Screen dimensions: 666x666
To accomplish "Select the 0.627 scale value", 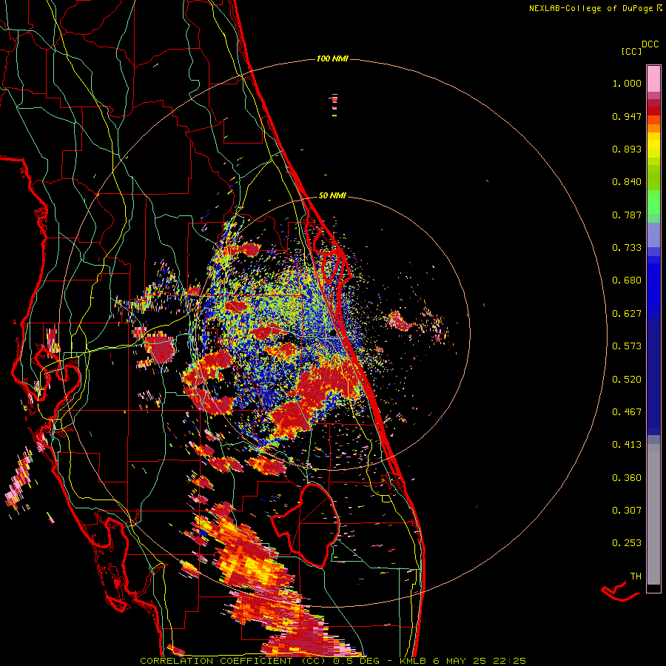I will 627,314.
